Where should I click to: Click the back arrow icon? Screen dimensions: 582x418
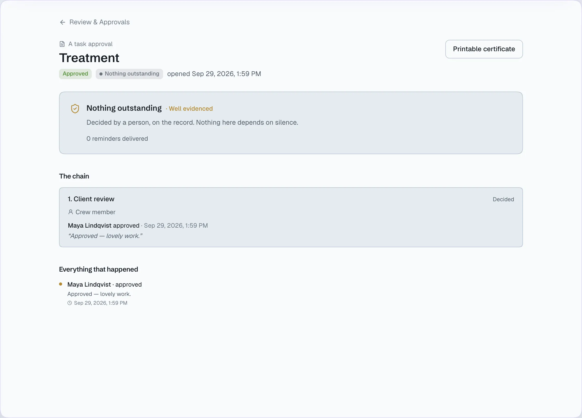[62, 22]
